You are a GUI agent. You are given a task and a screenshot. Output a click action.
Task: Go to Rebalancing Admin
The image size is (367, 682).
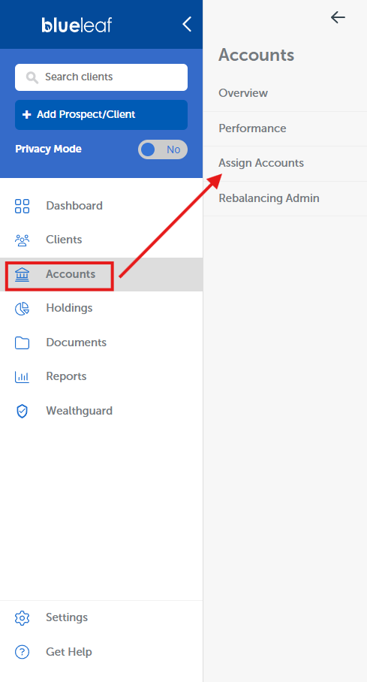pos(269,198)
